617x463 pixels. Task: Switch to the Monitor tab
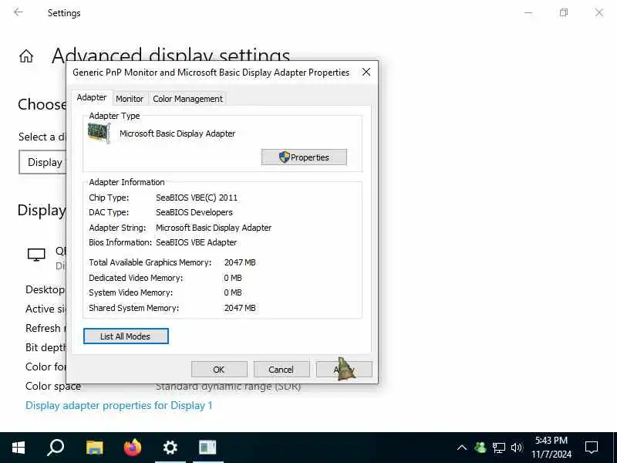tap(130, 99)
